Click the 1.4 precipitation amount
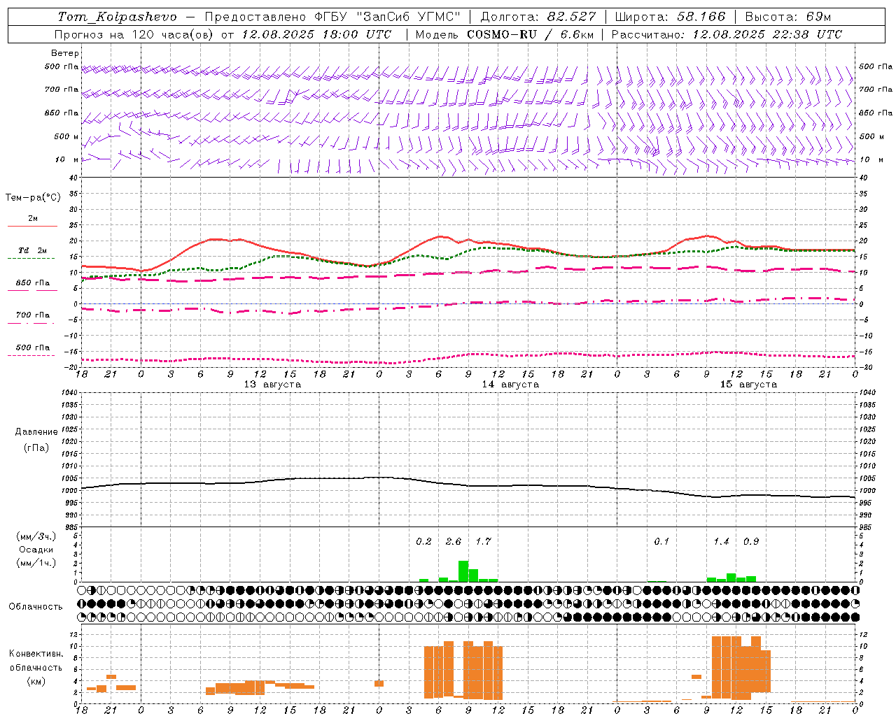The height and width of the screenshot is (716, 896). [x=721, y=542]
